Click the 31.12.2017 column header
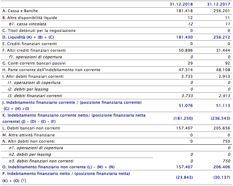This screenshot has height=186, width=233. click(218, 4)
